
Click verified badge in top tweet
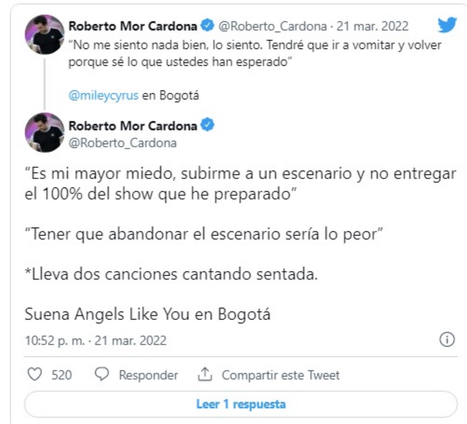pos(208,26)
